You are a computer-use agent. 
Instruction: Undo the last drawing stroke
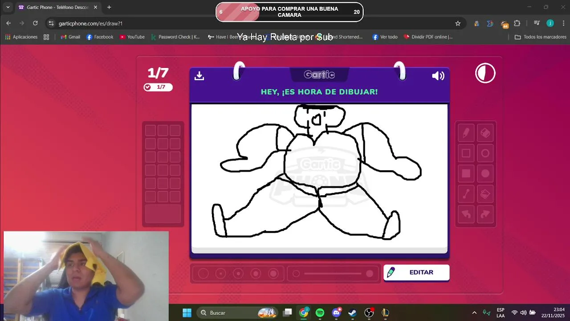pyautogui.click(x=466, y=214)
